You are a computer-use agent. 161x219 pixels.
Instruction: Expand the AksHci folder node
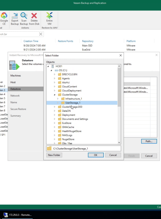coord(54,83)
